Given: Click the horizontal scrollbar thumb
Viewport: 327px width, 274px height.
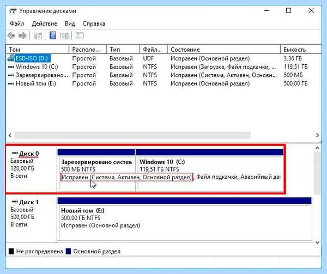Looking at the screenshot, I should pyautogui.click(x=132, y=135).
